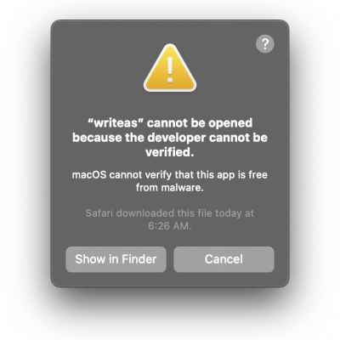
Task: Click the yellow warning triangle icon
Action: tap(170, 68)
